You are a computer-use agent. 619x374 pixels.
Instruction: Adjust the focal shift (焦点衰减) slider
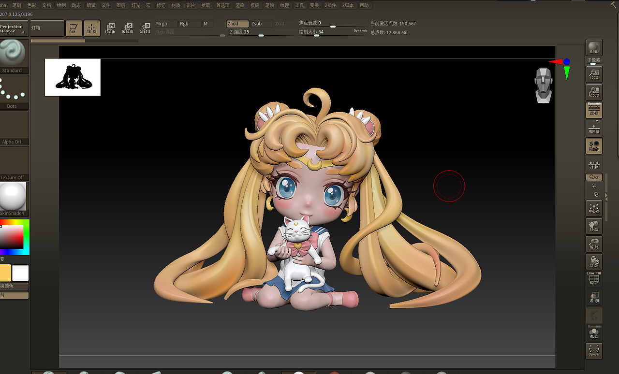pos(332,24)
